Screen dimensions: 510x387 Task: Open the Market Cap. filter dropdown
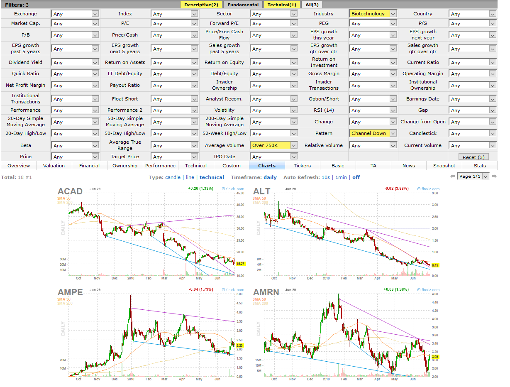pos(75,24)
